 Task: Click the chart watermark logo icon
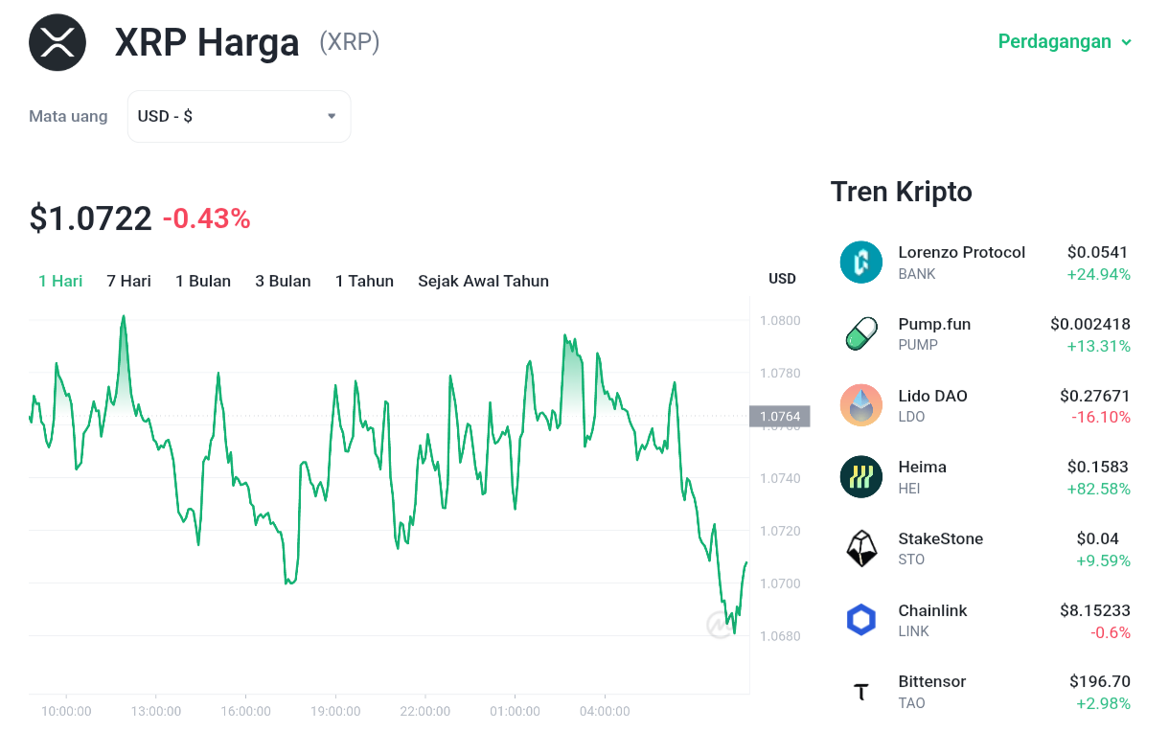point(720,626)
